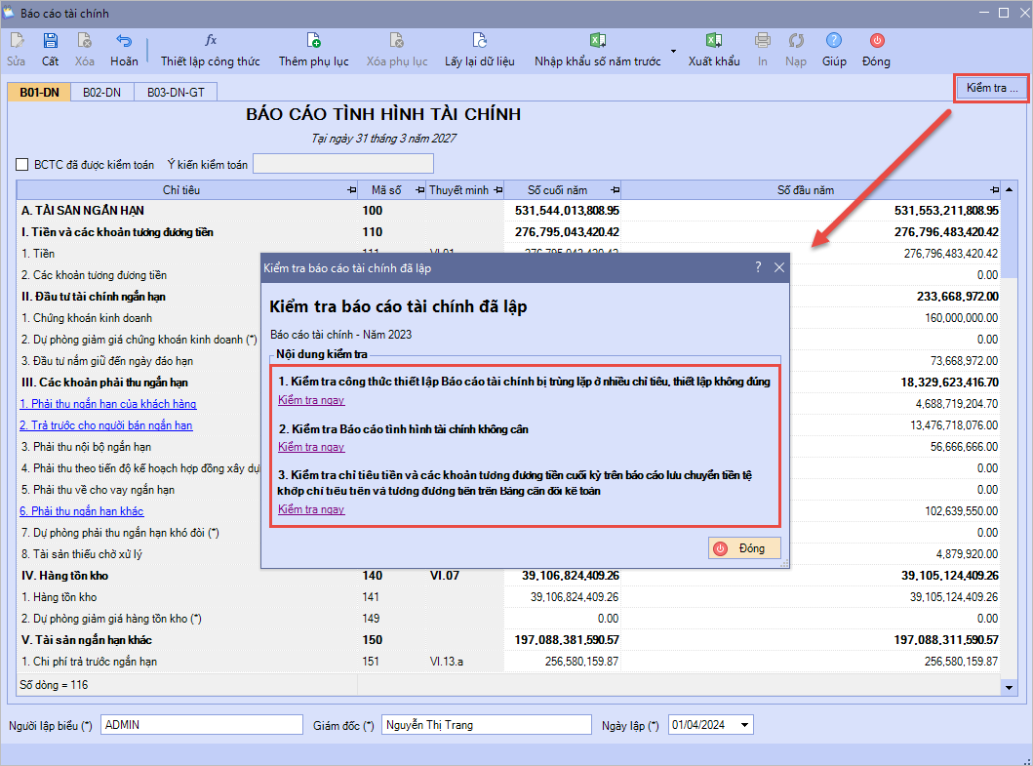Click the Kiểm tra ... button
The width and height of the screenshot is (1033, 766).
[991, 88]
